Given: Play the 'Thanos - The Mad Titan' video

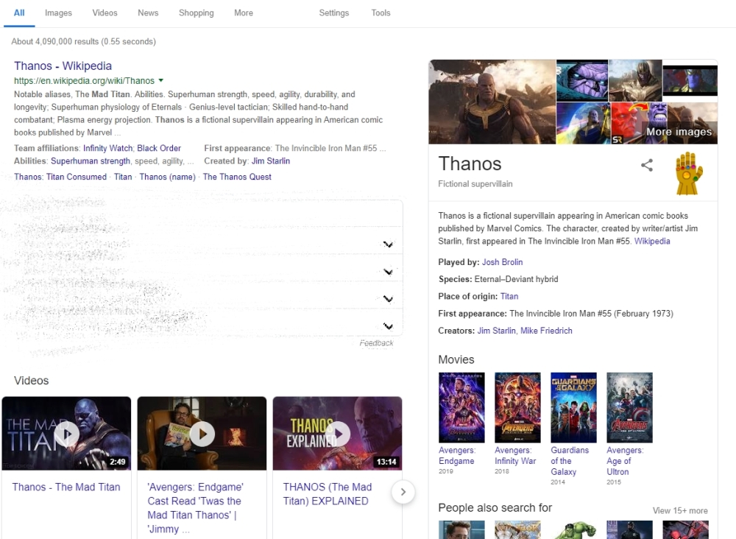Looking at the screenshot, I should click(66, 434).
